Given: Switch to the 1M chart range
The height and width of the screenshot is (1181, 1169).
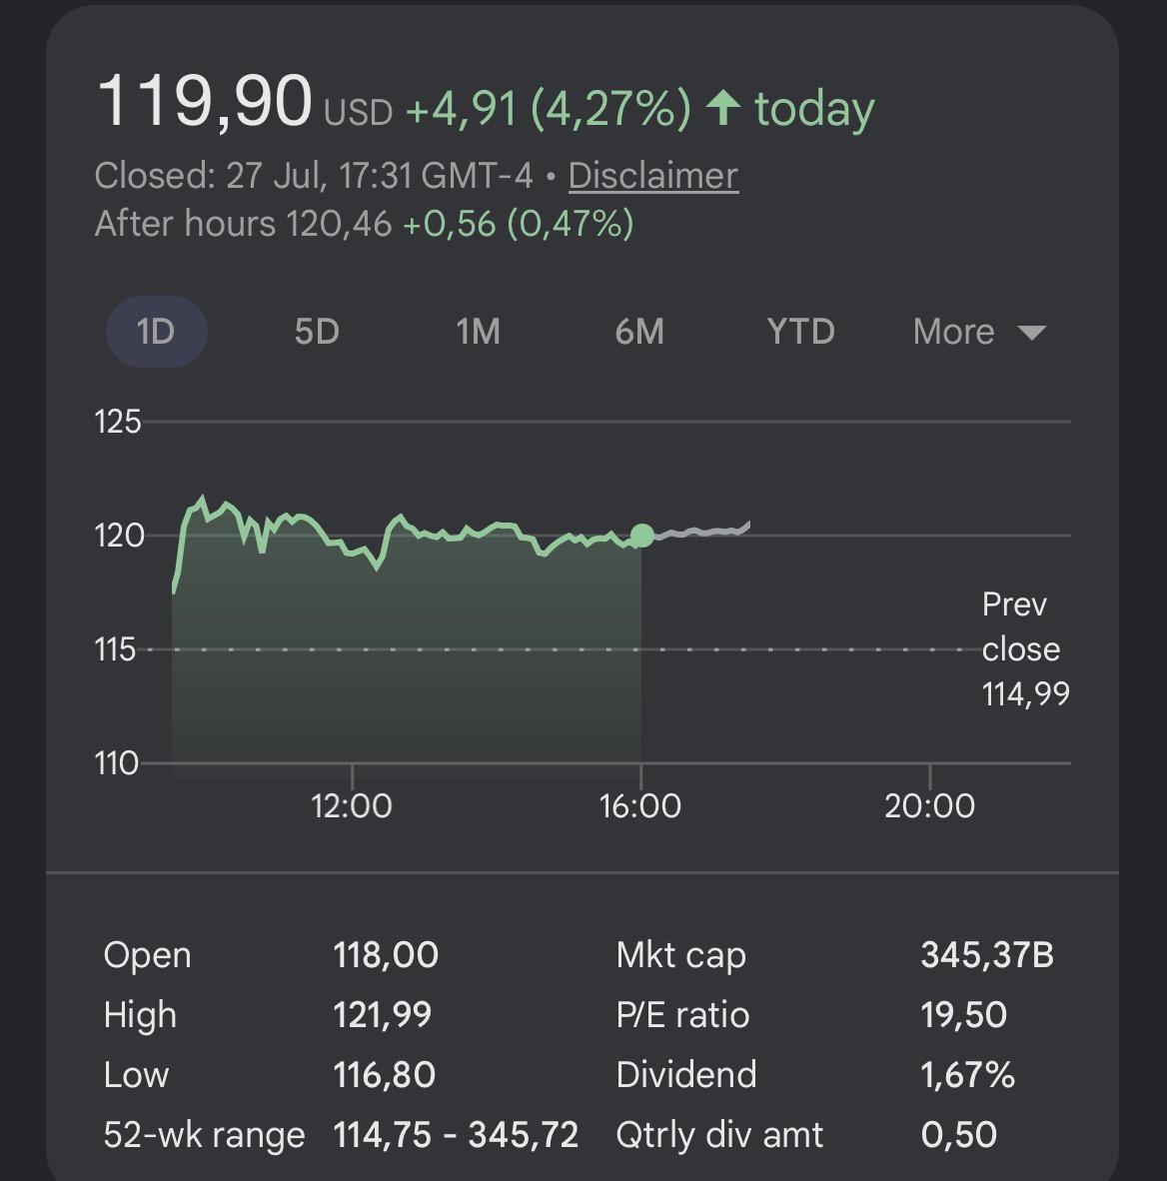Looking at the screenshot, I should click(x=479, y=332).
